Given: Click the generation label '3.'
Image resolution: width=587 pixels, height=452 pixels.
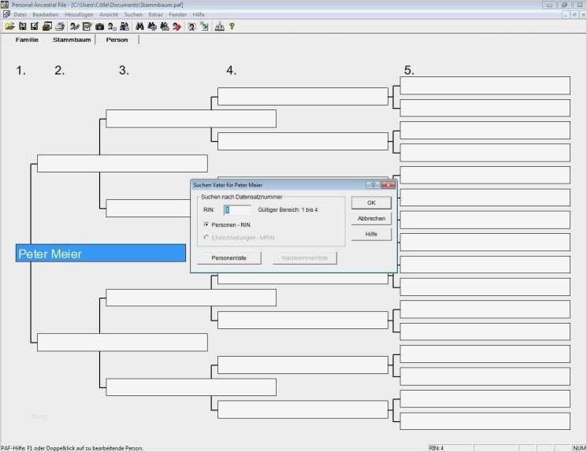Looking at the screenshot, I should [x=124, y=70].
